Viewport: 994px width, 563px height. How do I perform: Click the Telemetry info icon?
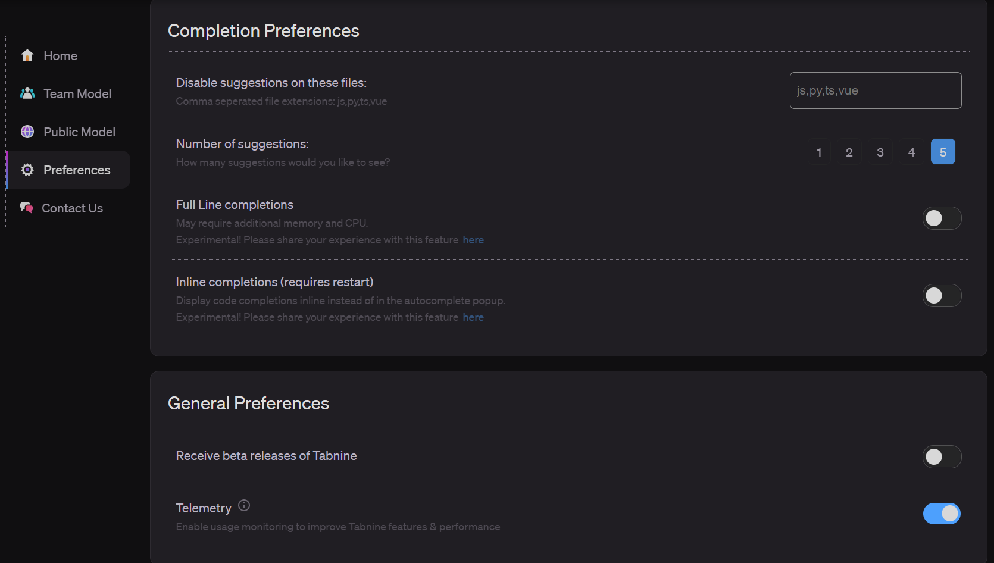click(243, 505)
